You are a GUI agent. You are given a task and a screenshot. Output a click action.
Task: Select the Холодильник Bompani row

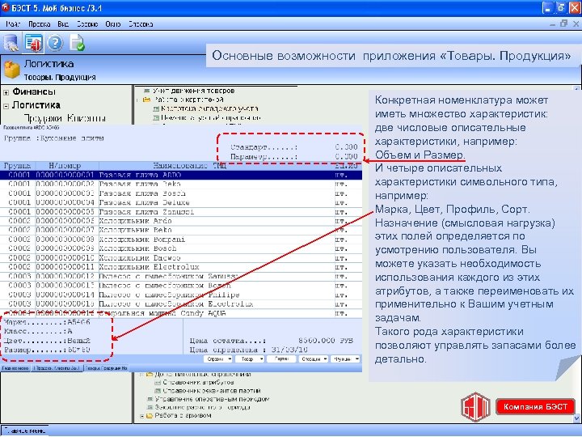181,240
